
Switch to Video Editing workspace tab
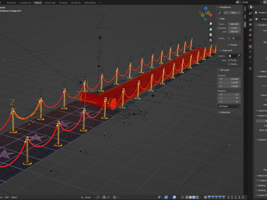[90, 3]
